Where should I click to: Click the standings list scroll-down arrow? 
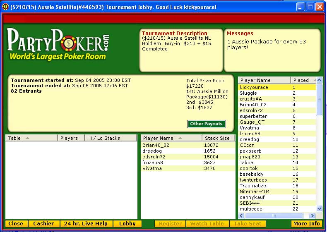pyautogui.click(x=319, y=208)
